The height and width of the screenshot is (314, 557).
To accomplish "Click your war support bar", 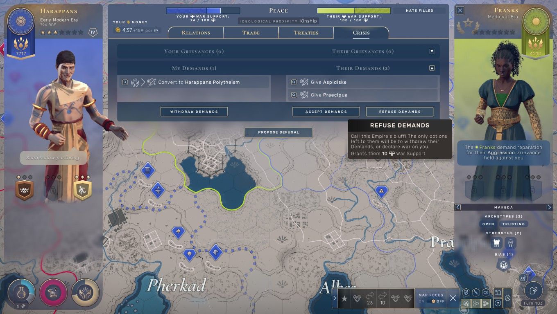I will pos(203,11).
